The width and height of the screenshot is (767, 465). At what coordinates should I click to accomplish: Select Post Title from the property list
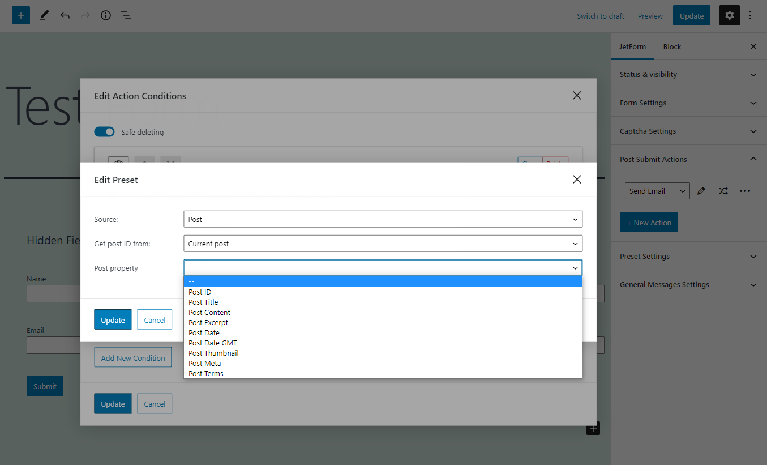tap(203, 302)
